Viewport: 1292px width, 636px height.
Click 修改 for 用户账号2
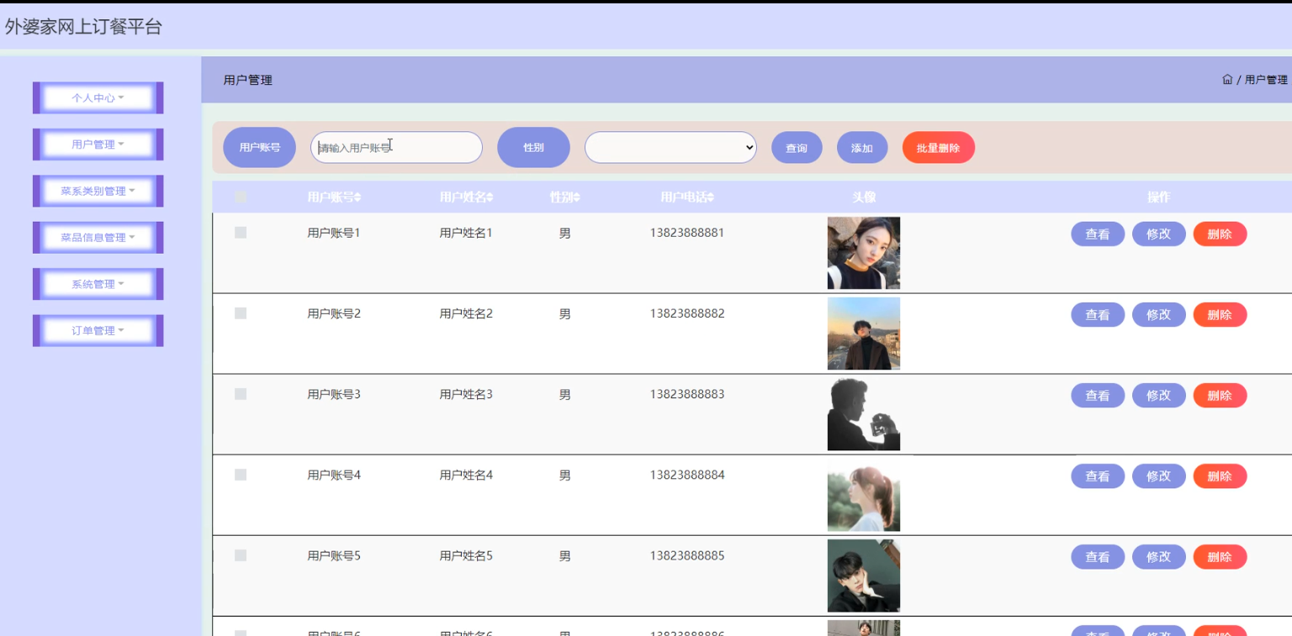[x=1159, y=315]
